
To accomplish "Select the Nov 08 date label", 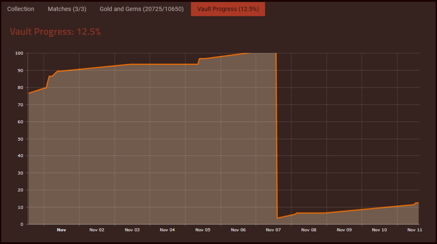I will (x=309, y=230).
